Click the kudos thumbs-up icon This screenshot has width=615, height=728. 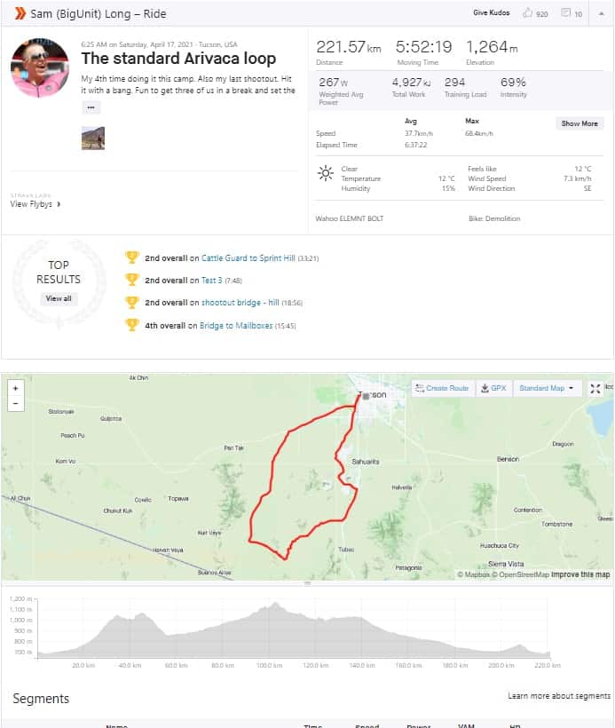[528, 13]
